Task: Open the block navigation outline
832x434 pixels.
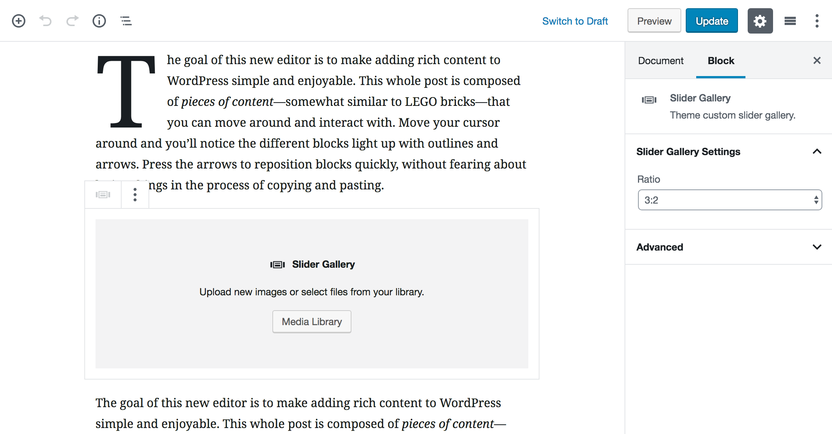Action: coord(126,21)
